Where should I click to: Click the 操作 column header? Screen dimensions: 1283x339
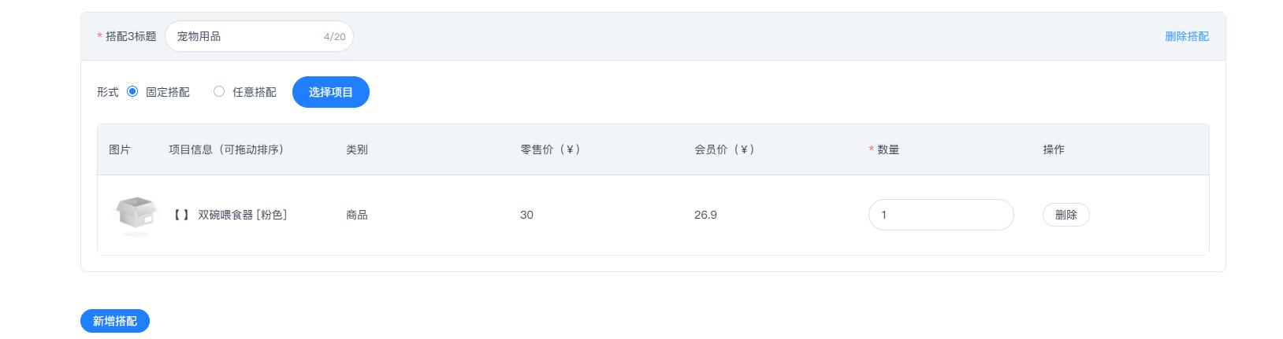coord(1054,149)
